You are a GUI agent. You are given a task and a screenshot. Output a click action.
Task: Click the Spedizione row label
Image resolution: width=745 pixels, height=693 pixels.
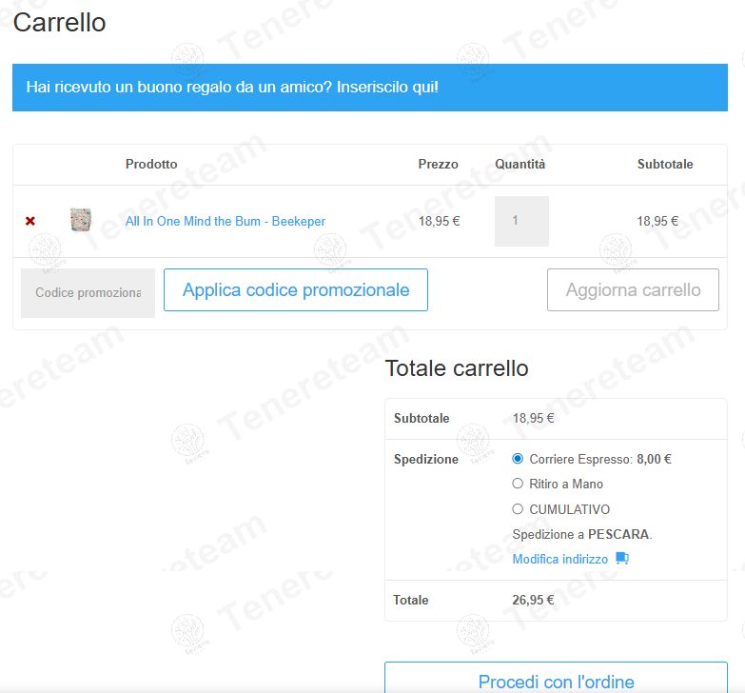click(x=426, y=459)
